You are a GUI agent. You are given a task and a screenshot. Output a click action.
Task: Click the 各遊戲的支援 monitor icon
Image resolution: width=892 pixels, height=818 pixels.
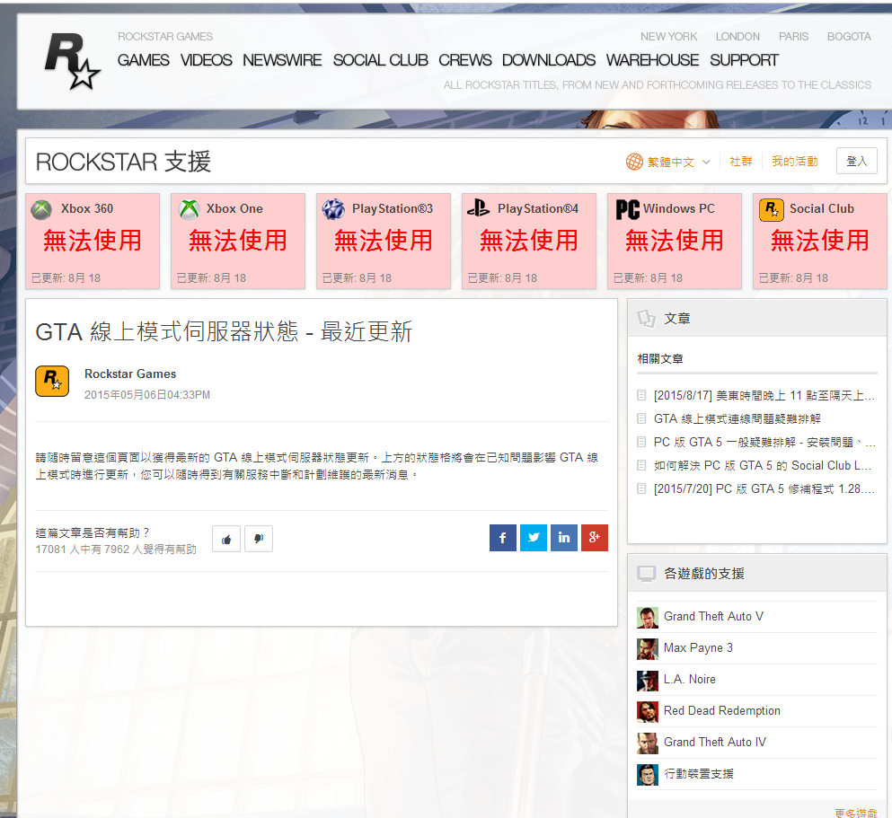(647, 574)
